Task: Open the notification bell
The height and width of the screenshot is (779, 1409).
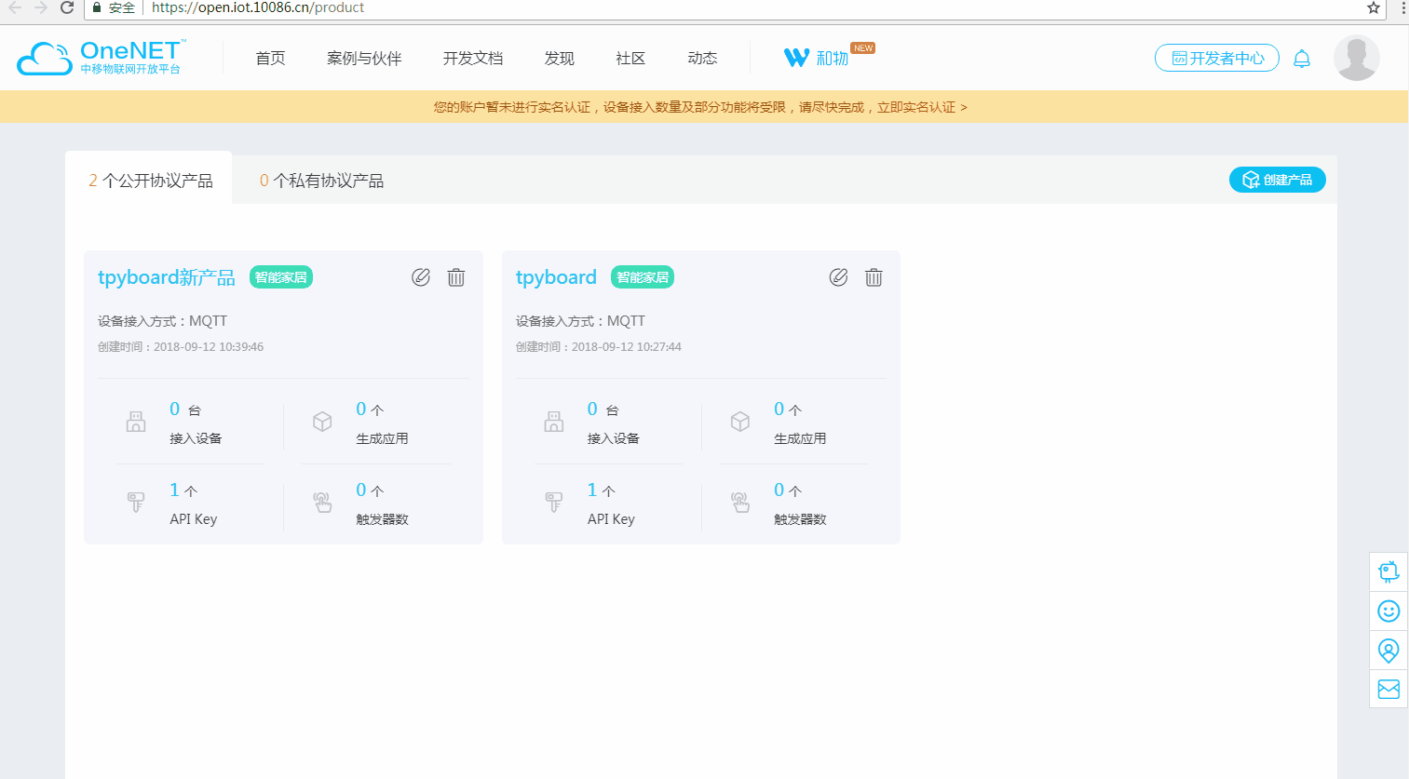Action: click(1302, 59)
